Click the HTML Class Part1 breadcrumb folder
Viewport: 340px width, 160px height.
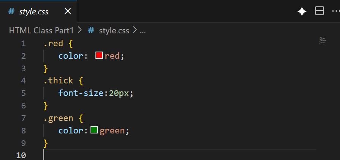coord(42,30)
